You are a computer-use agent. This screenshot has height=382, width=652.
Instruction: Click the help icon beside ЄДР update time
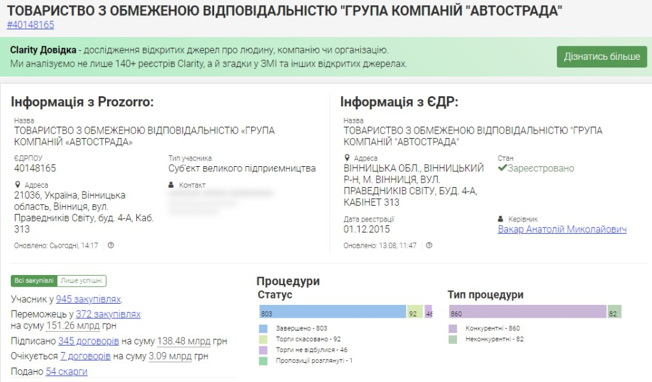pyautogui.click(x=430, y=245)
